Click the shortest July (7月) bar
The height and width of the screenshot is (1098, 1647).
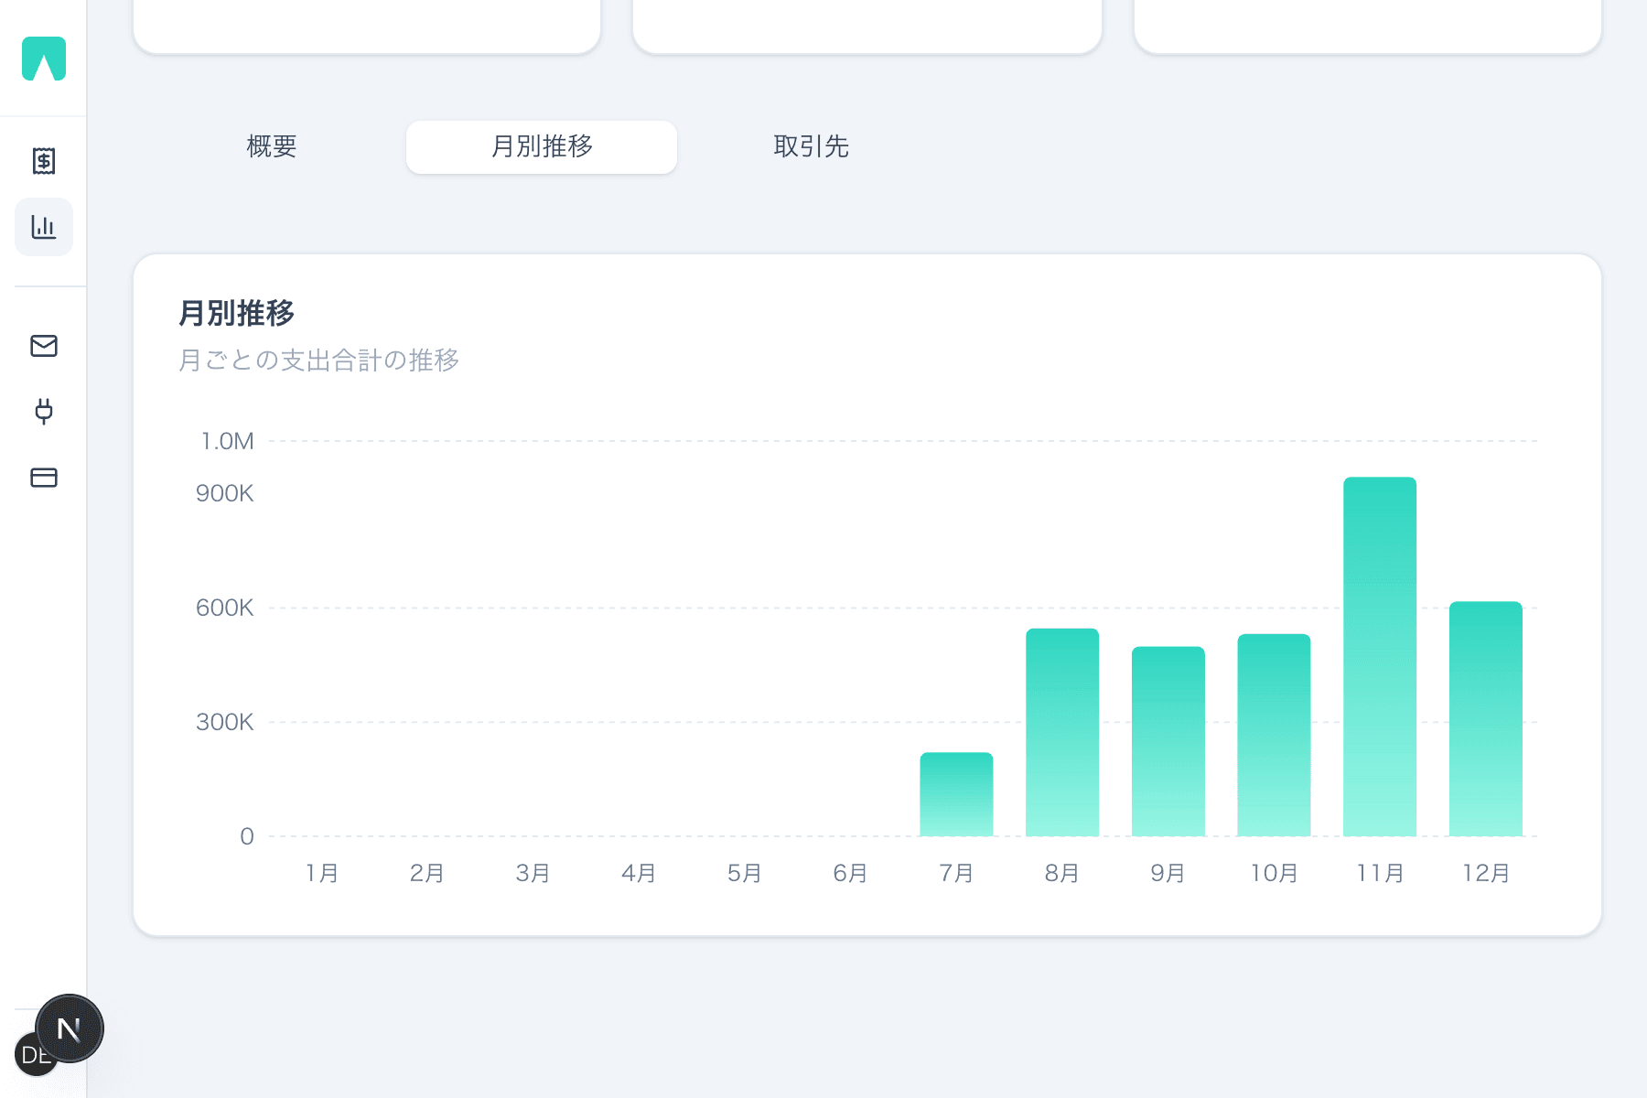pyautogui.click(x=956, y=791)
